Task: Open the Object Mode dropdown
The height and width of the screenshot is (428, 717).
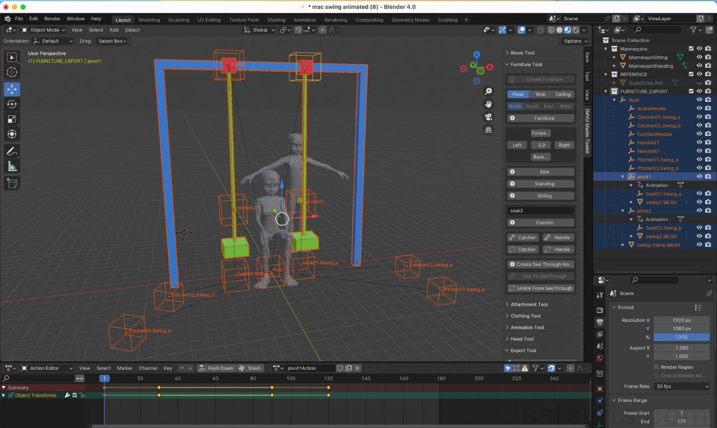Action: 45,30
